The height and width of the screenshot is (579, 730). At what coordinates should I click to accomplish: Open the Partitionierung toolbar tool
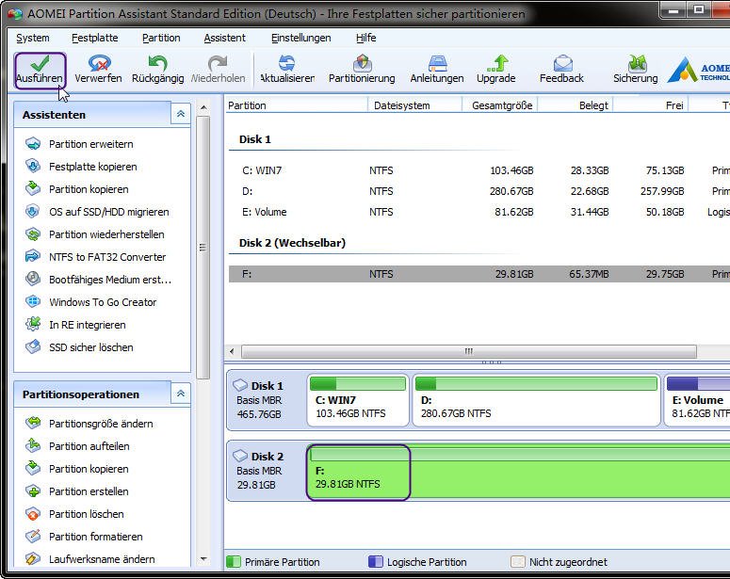(362, 70)
